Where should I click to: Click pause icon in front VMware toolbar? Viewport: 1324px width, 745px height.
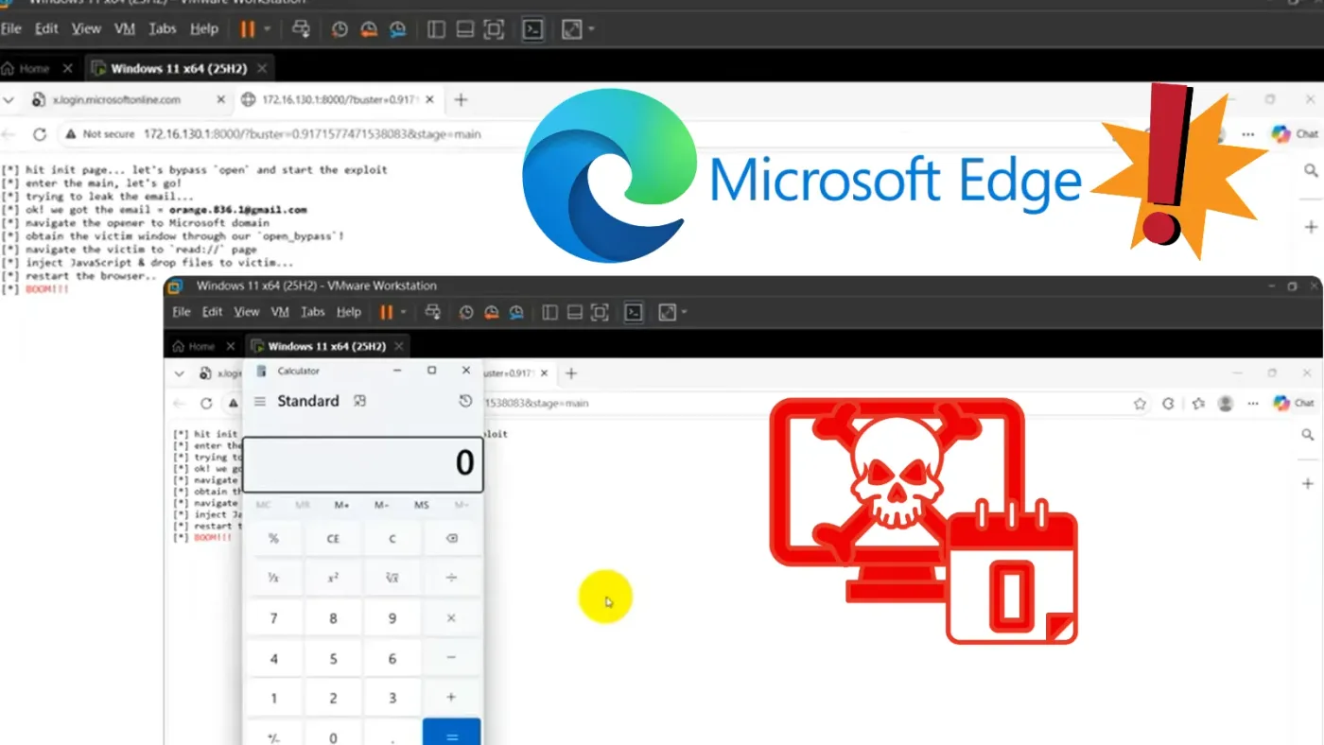(386, 312)
